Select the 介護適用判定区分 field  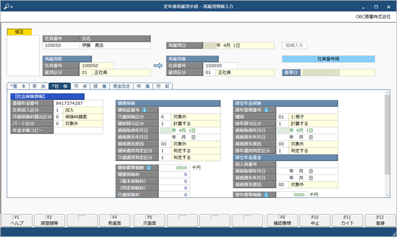(x=190, y=157)
